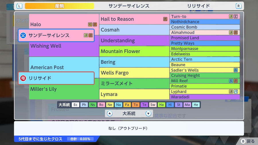The height and width of the screenshot is (145, 258).
Task: Click the 速 badge on Lyphard
Action: click(x=231, y=92)
